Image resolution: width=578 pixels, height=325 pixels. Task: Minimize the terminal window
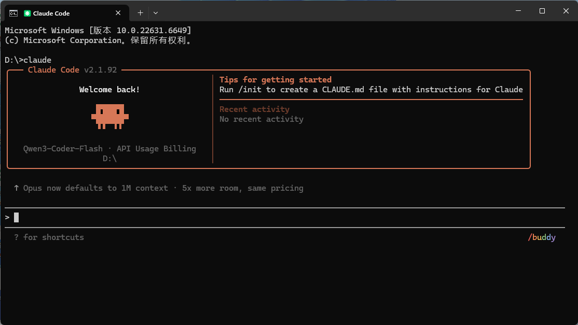tap(518, 11)
